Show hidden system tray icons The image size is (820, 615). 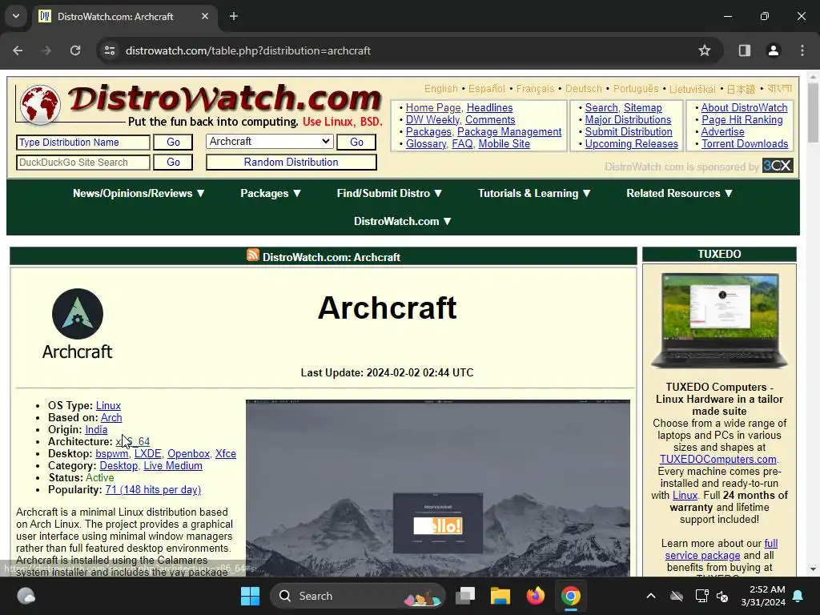[650, 596]
